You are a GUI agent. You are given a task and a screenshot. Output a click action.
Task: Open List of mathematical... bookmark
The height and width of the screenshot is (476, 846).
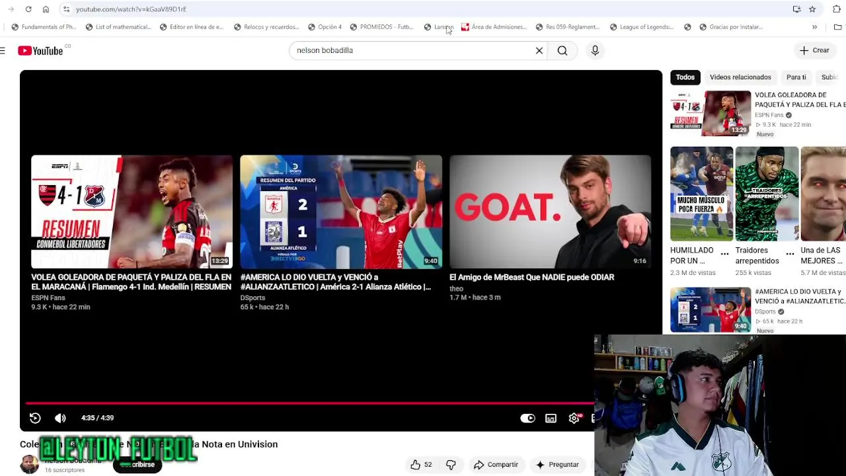[118, 27]
